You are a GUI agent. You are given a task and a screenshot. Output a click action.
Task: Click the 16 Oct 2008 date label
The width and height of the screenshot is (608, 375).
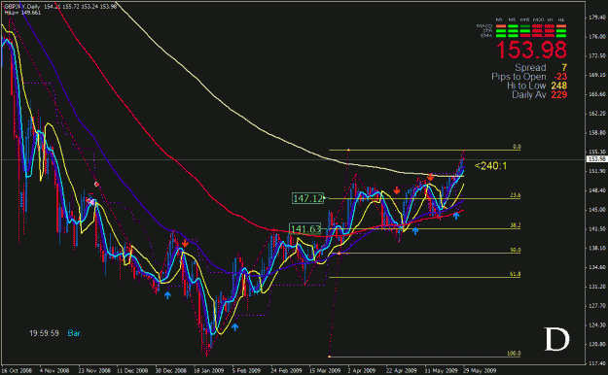[17, 370]
